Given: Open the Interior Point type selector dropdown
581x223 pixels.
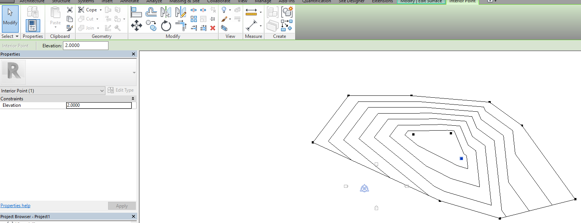Looking at the screenshot, I should [x=101, y=90].
